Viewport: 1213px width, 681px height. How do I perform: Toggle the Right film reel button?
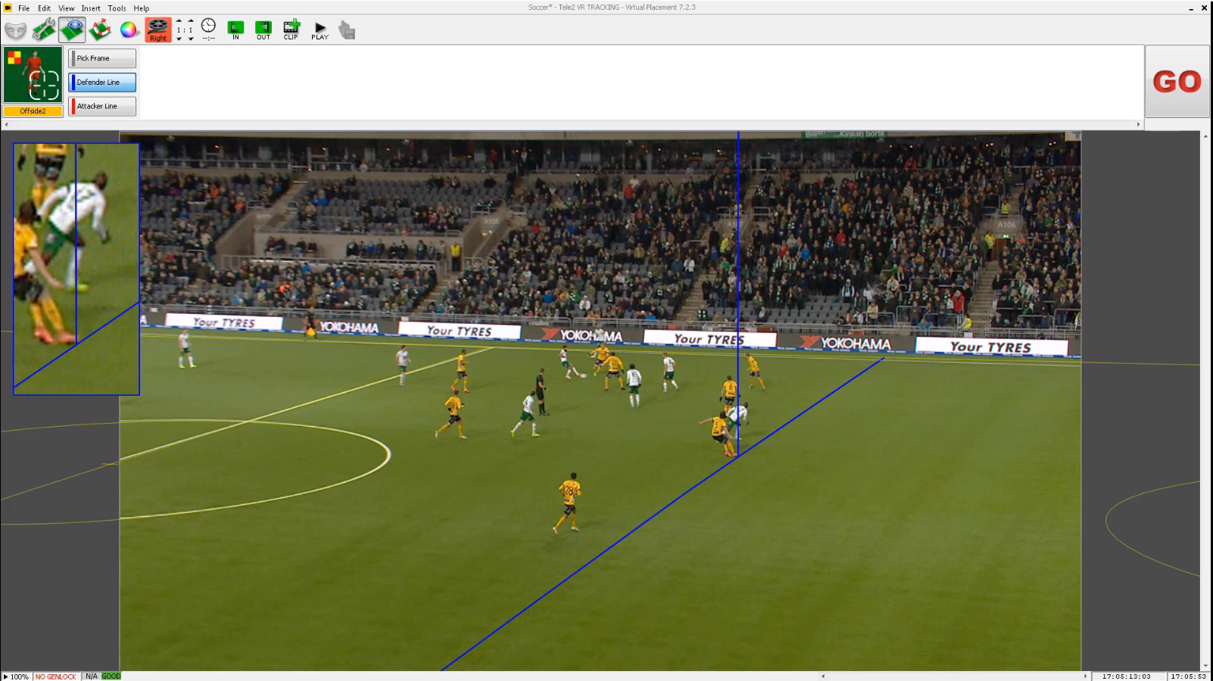tap(157, 30)
